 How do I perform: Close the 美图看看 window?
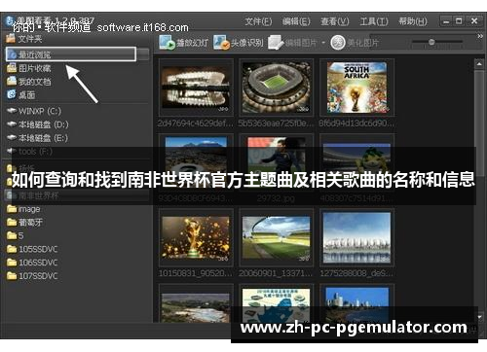point(474,21)
